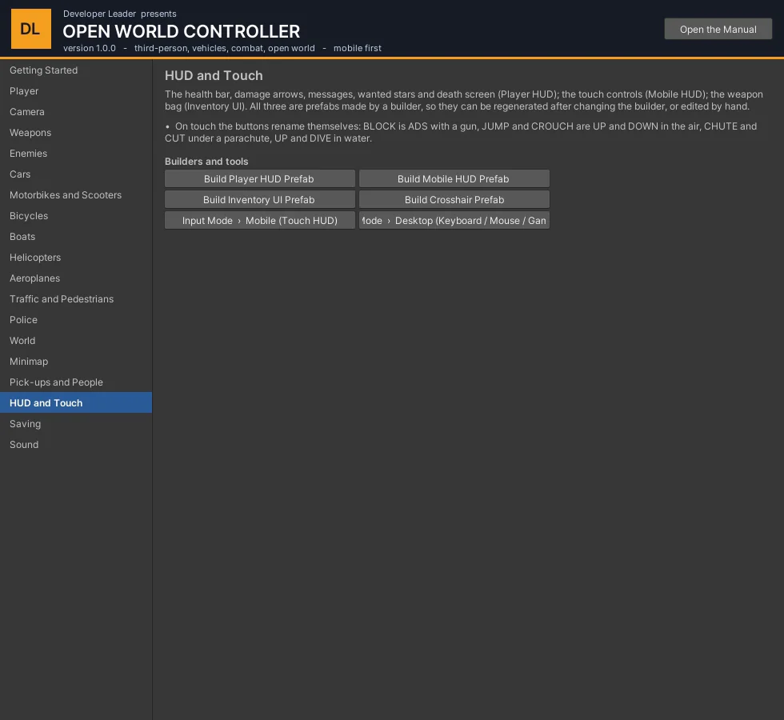Click the version 1.0.0 text
784x720 pixels.
[90, 48]
